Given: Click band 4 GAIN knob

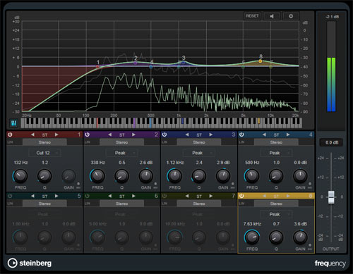Looking at the screenshot, I should point(300,176).
